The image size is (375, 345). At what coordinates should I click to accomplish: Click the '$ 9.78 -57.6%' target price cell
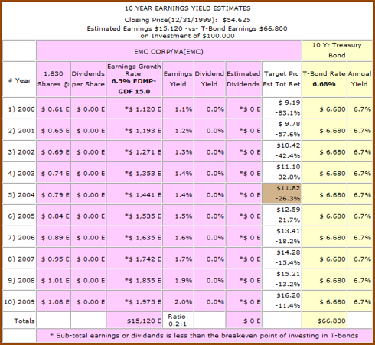click(x=282, y=129)
